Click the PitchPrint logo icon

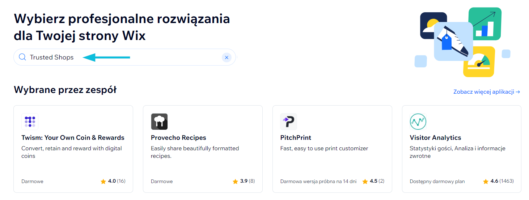tap(289, 121)
